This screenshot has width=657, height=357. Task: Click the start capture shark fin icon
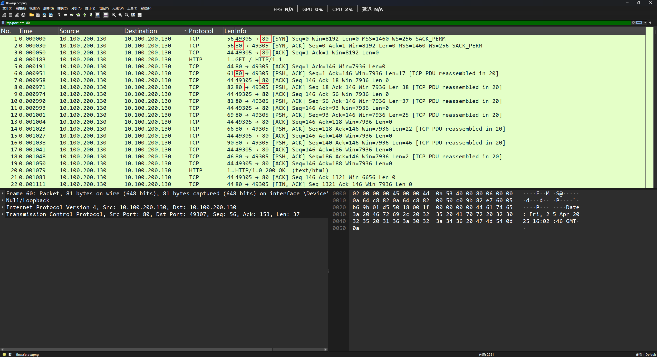tap(4, 15)
